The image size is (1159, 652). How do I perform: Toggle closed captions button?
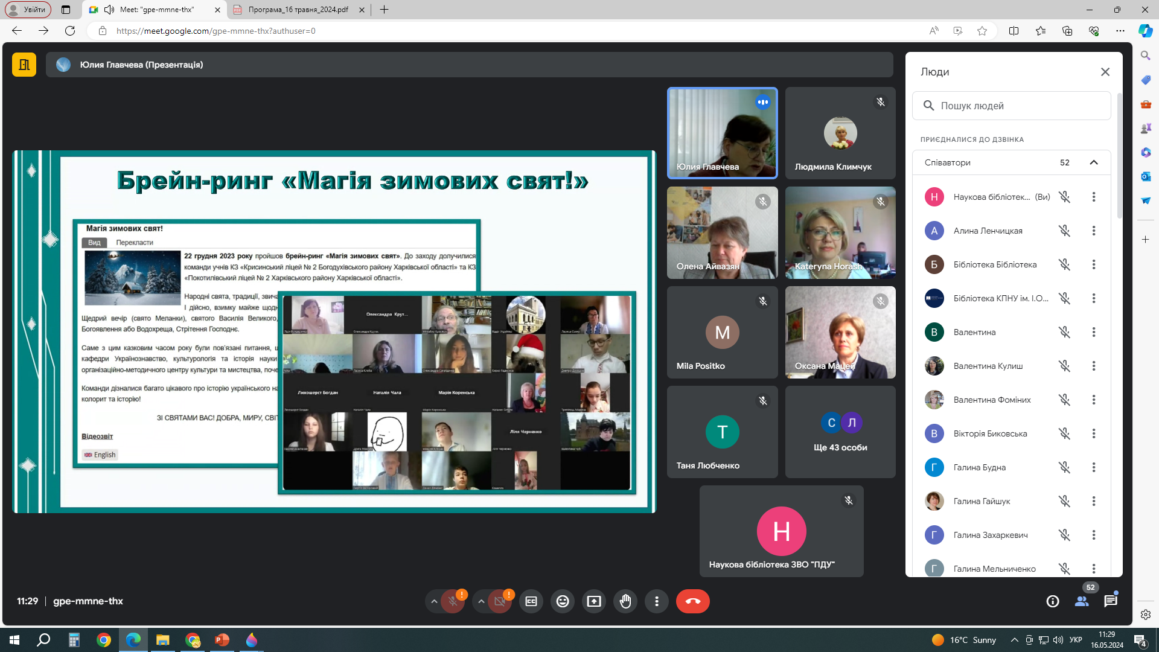[531, 601]
